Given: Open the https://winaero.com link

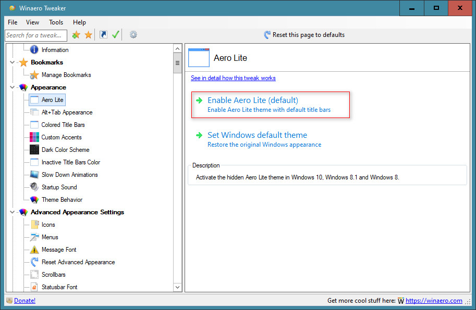Looking at the screenshot, I should pos(434,301).
